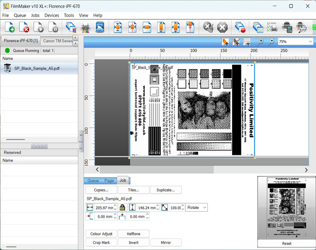This screenshot has width=316, height=250.
Task: Click the >> arrow on the panel splitter
Action: pyautogui.click(x=81, y=149)
